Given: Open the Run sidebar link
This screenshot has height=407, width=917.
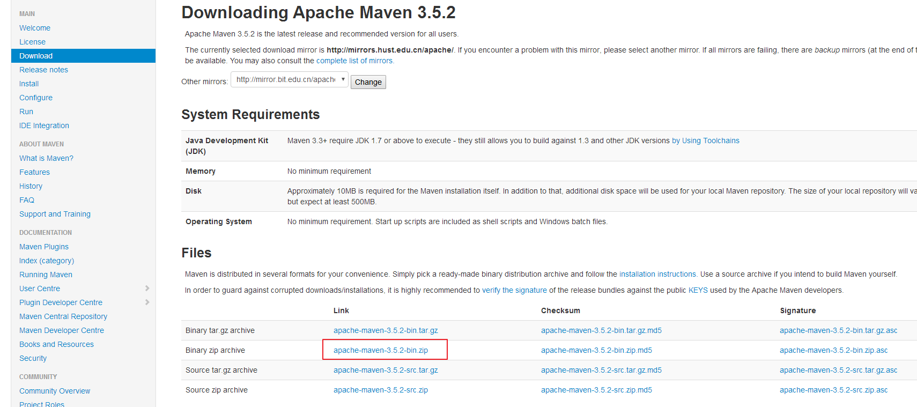Looking at the screenshot, I should tap(26, 112).
